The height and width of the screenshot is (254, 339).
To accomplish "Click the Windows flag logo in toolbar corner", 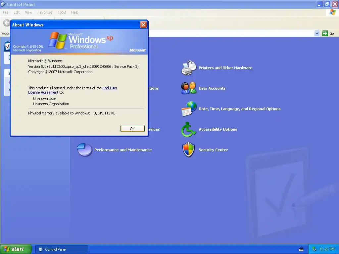I will (332, 12).
